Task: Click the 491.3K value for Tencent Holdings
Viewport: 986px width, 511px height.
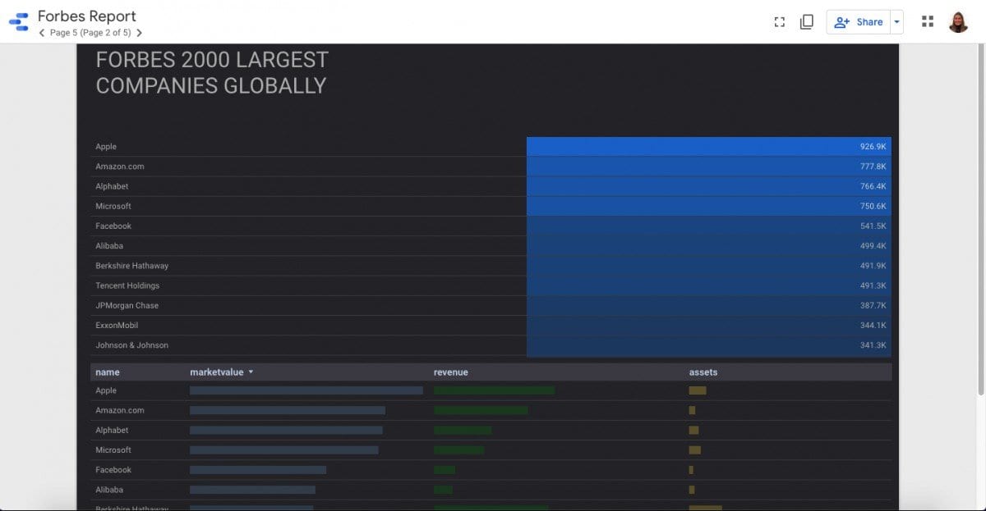Action: [x=873, y=285]
